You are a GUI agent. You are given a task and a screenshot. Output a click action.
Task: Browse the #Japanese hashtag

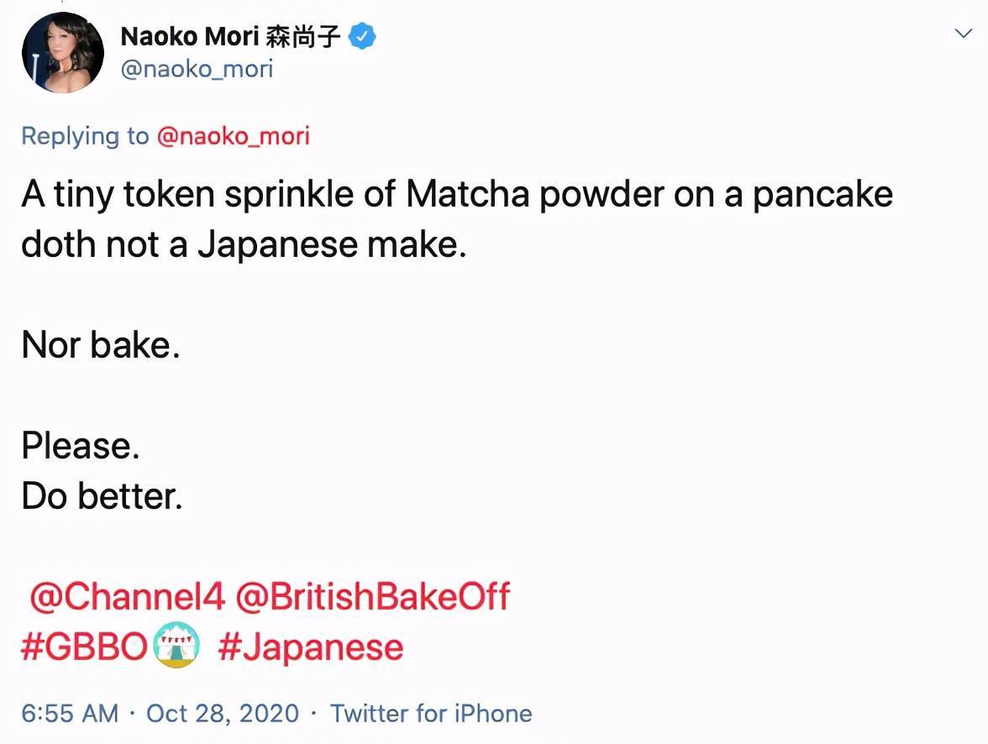coord(310,647)
